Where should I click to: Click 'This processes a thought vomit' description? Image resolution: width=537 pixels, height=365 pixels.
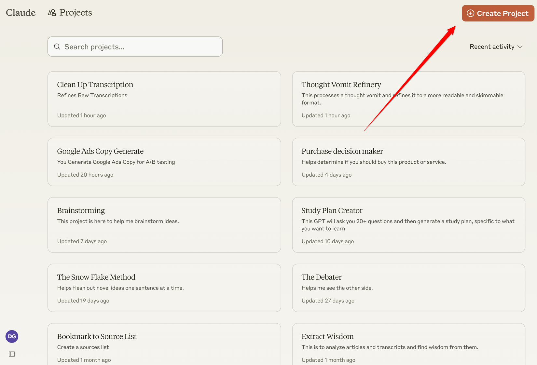(x=403, y=99)
